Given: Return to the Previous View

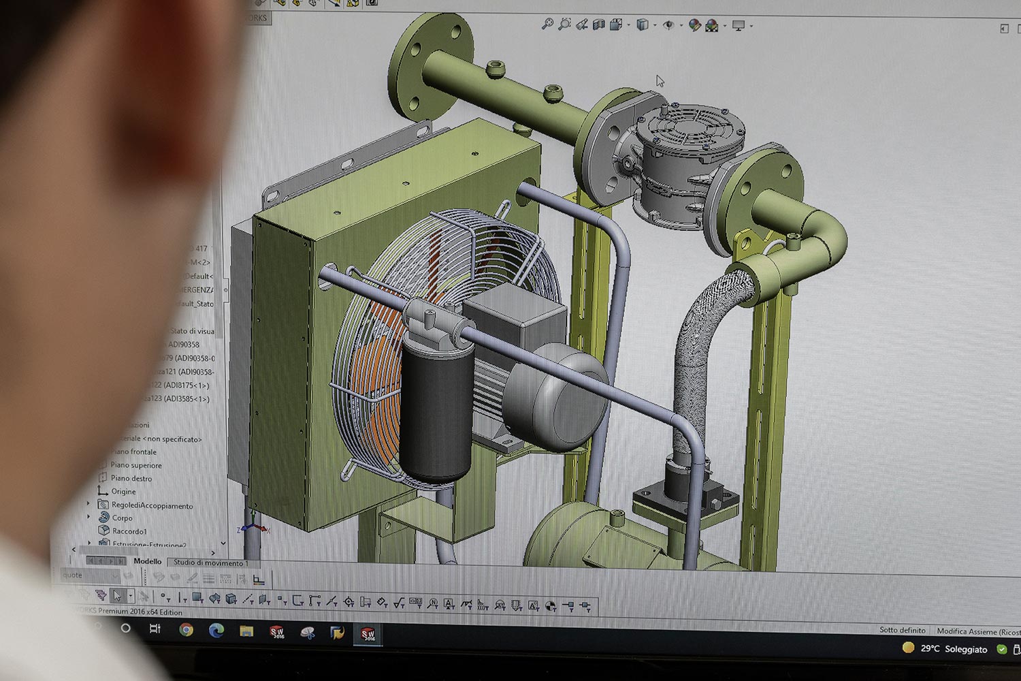Looking at the screenshot, I should 582,25.
